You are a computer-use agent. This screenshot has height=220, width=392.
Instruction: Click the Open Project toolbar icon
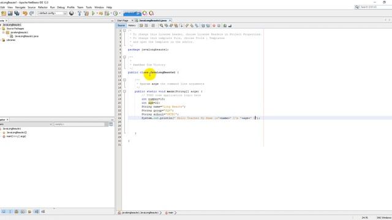pos(10,13)
